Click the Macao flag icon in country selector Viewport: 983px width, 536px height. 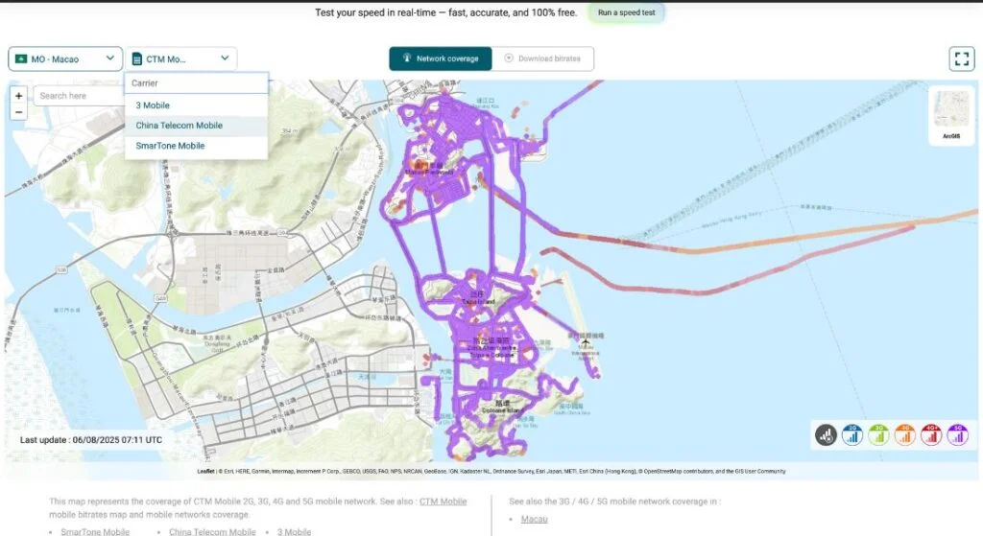click(21, 58)
